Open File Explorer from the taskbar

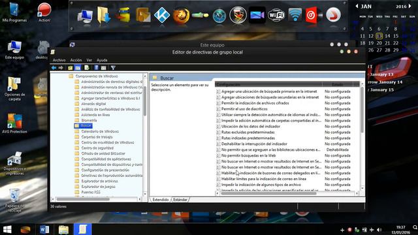coord(63,230)
